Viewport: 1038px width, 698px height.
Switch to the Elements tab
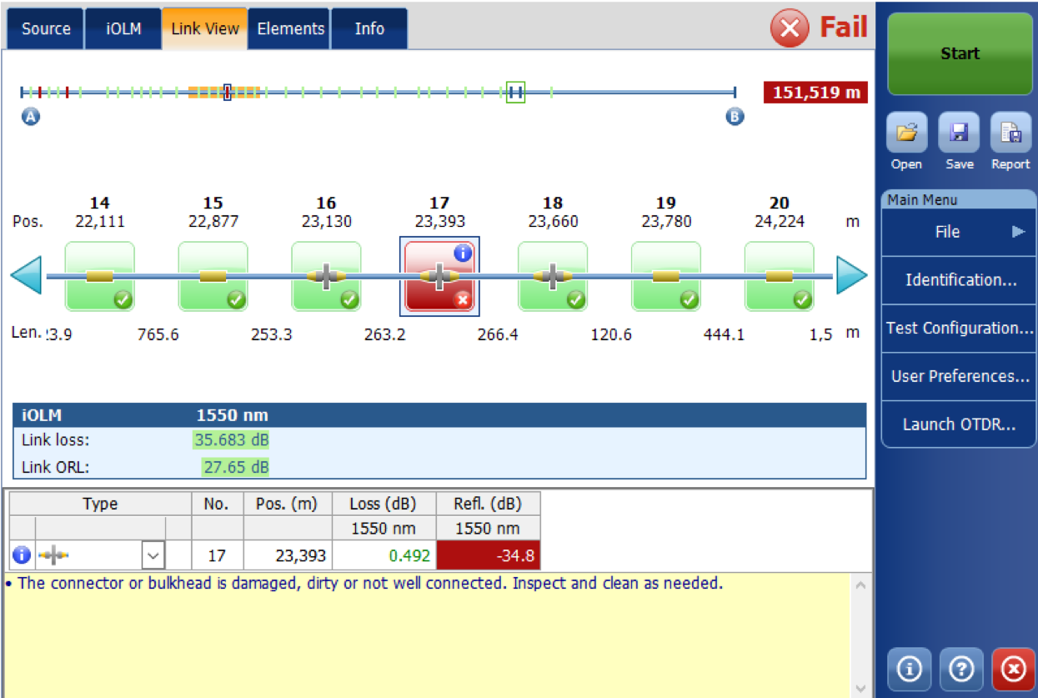click(x=290, y=29)
